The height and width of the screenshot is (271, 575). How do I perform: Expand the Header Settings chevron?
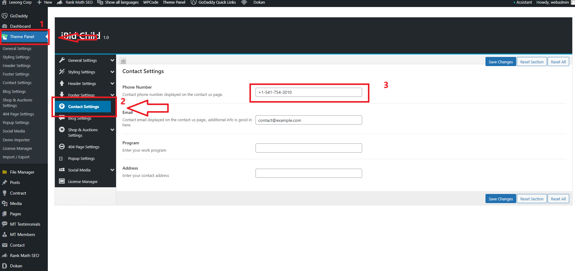point(112,84)
